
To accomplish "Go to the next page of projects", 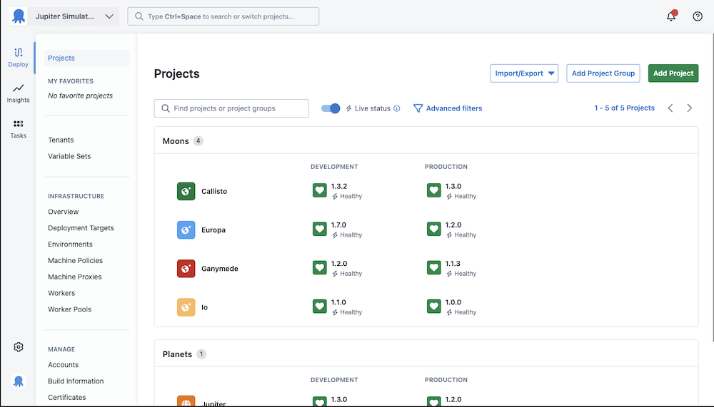I will point(690,108).
